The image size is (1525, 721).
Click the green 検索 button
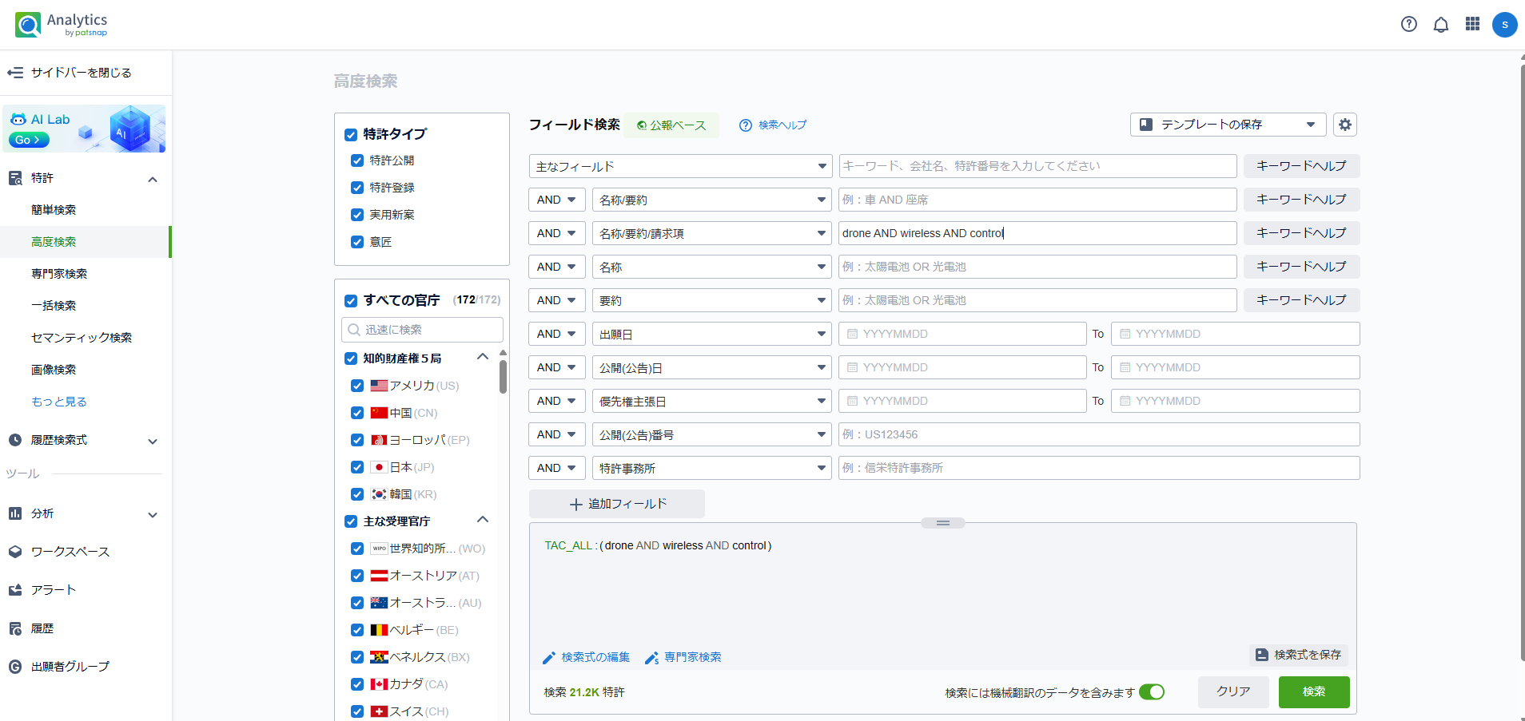[x=1313, y=691]
